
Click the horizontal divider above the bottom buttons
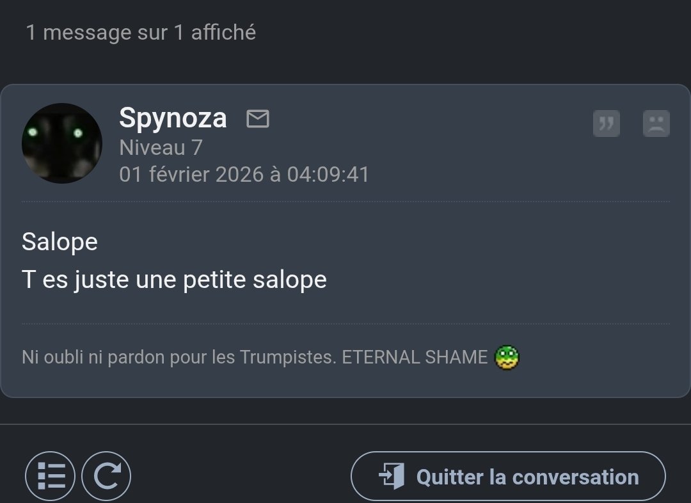pos(345,424)
